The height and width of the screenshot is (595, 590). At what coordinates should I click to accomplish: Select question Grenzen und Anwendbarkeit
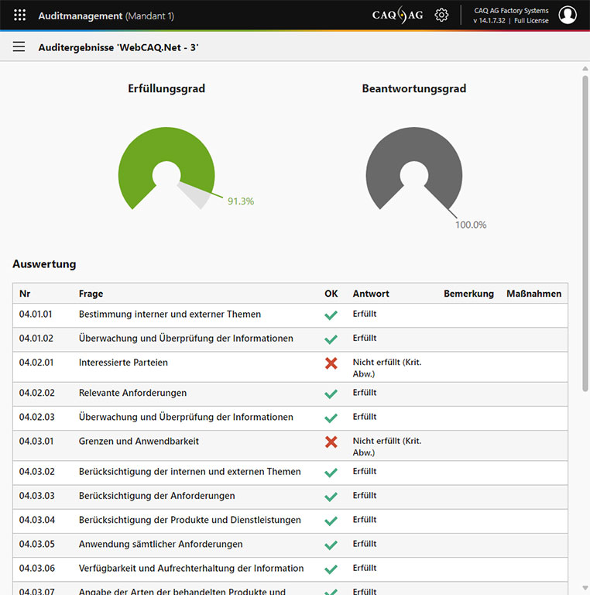click(139, 441)
